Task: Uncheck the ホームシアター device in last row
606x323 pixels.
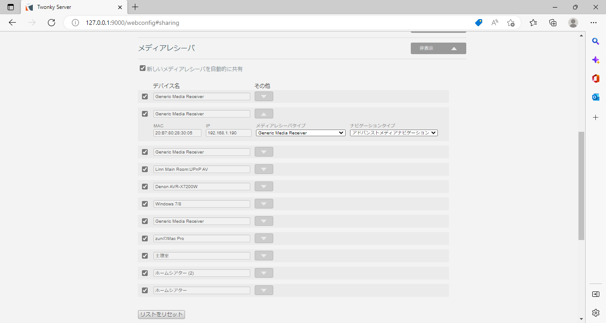Action: point(145,290)
